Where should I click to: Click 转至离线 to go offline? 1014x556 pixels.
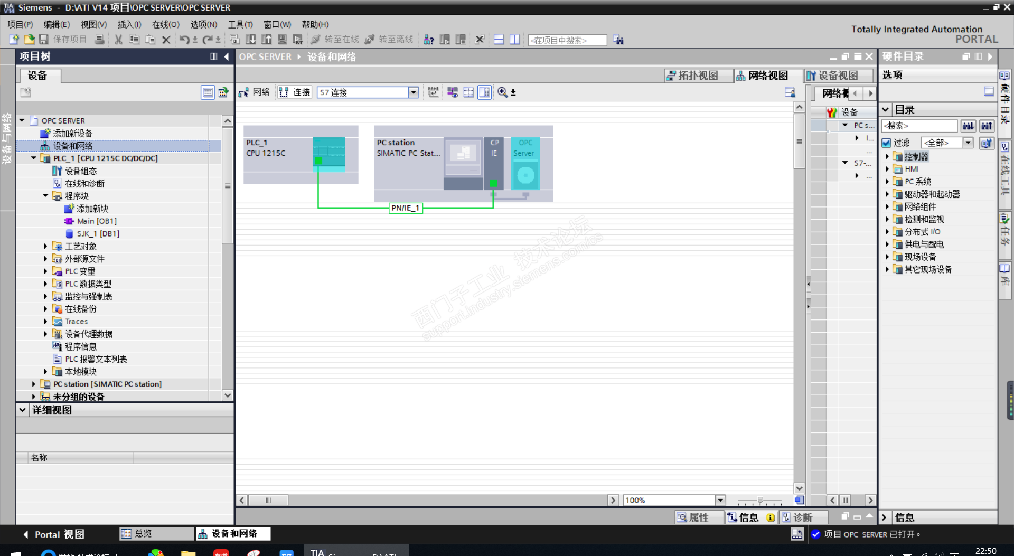[389, 40]
